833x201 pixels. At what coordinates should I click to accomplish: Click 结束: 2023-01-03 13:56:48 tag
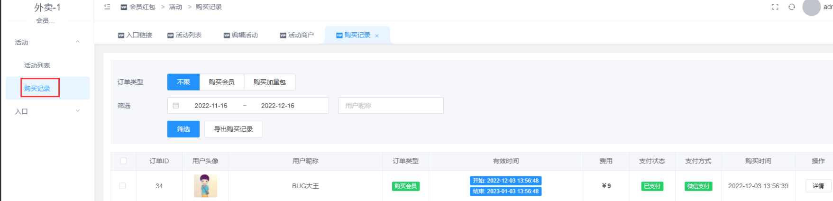506,191
